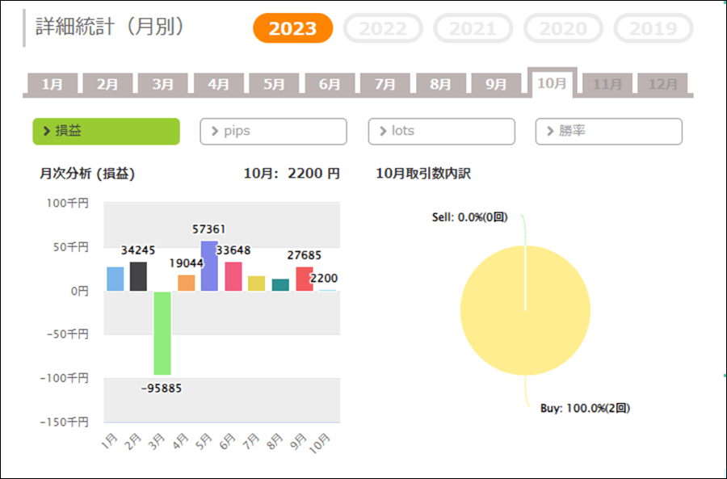The image size is (727, 479).
Task: Click the dark gray February bar
Action: tap(139, 276)
